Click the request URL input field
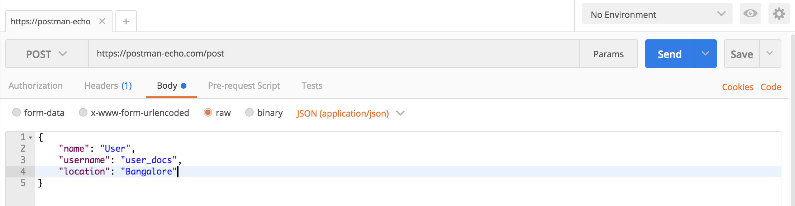The image size is (795, 206). tap(334, 54)
